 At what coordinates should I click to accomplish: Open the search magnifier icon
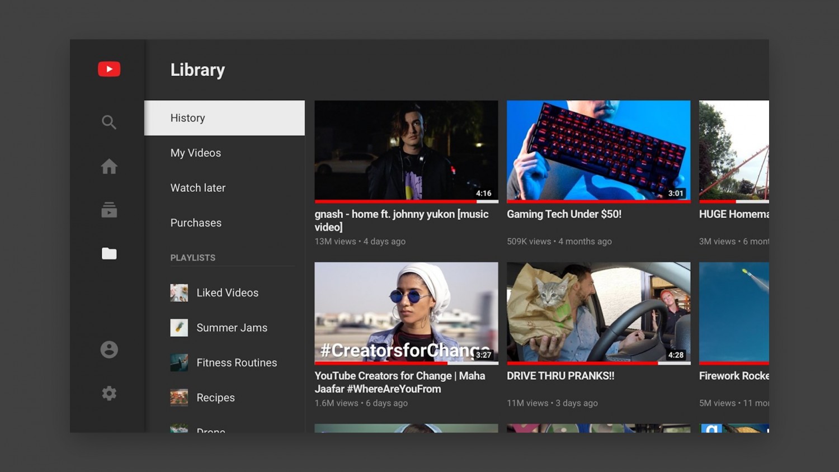tap(109, 122)
